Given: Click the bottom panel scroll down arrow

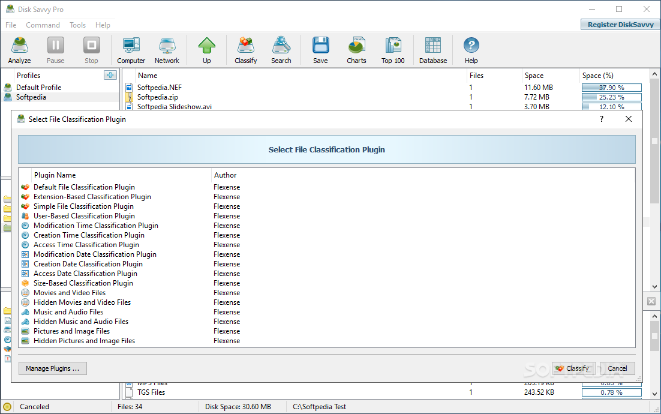Looking at the screenshot, I should pyautogui.click(x=654, y=394).
